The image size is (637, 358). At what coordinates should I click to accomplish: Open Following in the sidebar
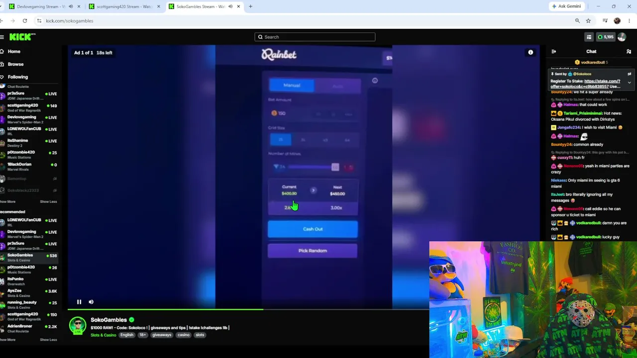tap(18, 77)
